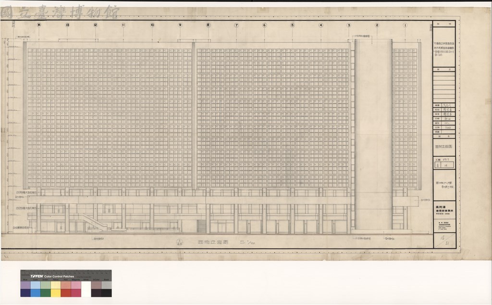Select the black color patch
492x305 pixels.
pyautogui.click(x=106, y=293)
